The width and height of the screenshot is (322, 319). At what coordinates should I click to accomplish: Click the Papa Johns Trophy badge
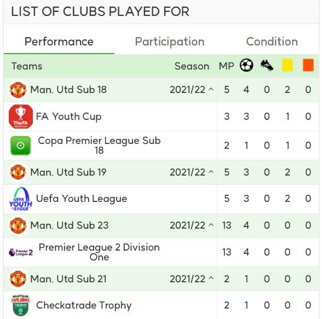tap(21, 305)
